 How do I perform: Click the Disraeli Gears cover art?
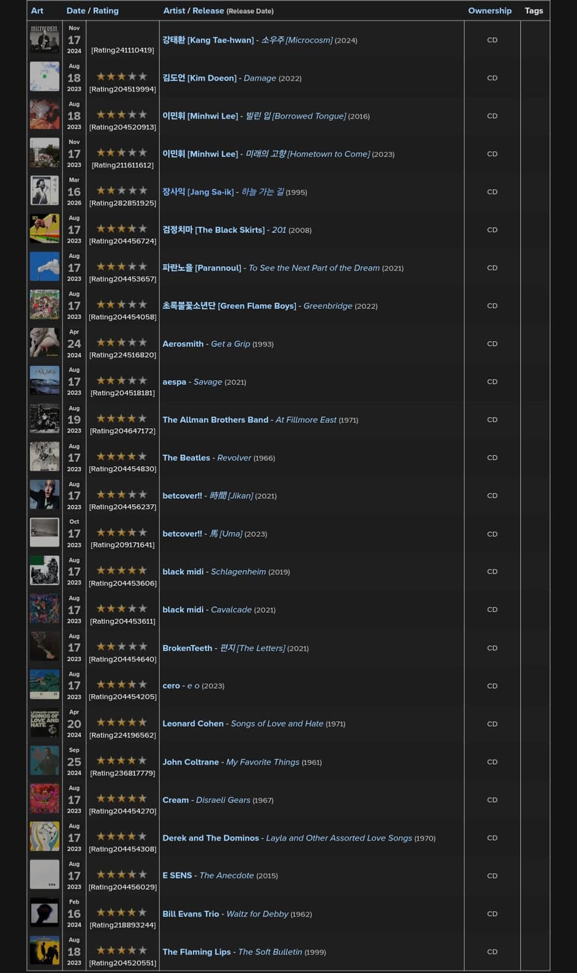[45, 799]
